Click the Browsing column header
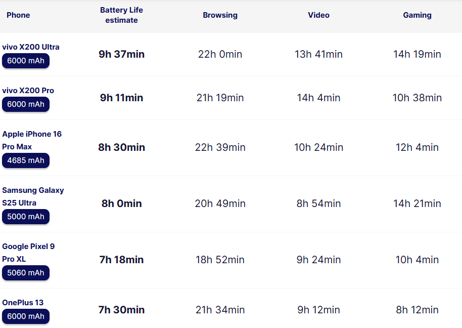 point(220,15)
